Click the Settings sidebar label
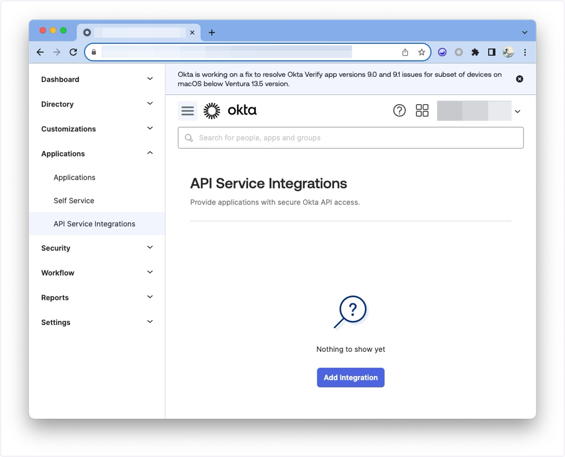The image size is (565, 457). coord(56,323)
